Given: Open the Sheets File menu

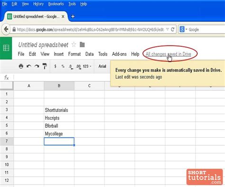Looking at the screenshot, I should pyautogui.click(x=21, y=54).
